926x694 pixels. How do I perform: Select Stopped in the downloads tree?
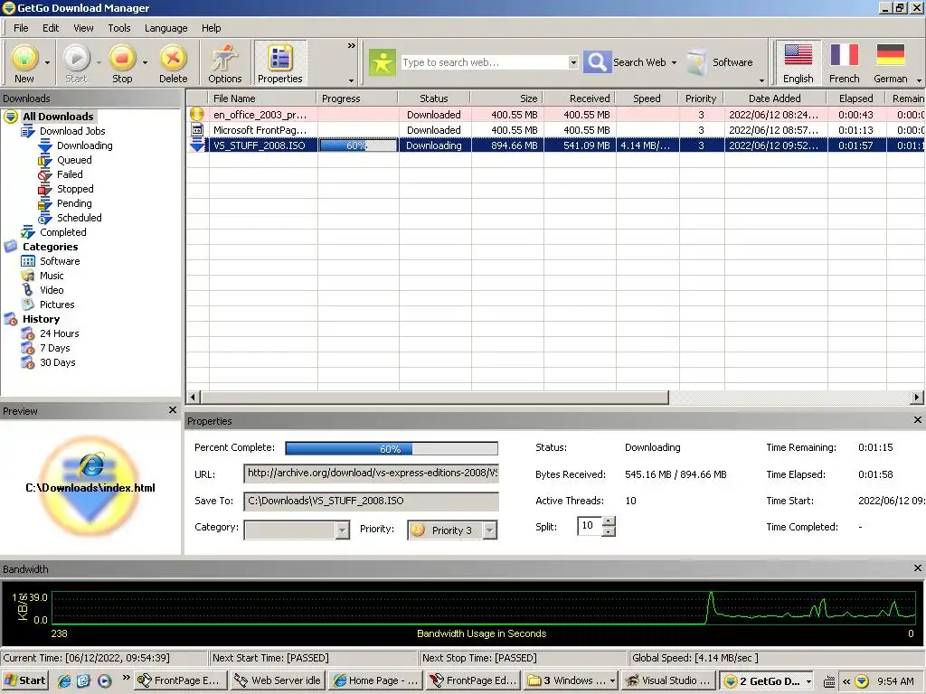tap(75, 189)
